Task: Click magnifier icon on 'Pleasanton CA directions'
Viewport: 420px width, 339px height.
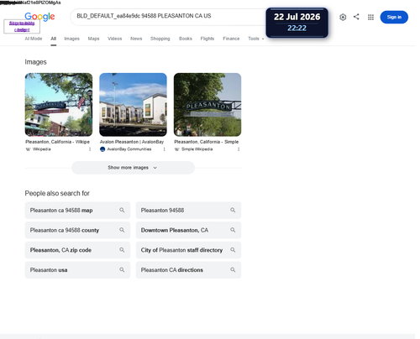Action: 233,269
